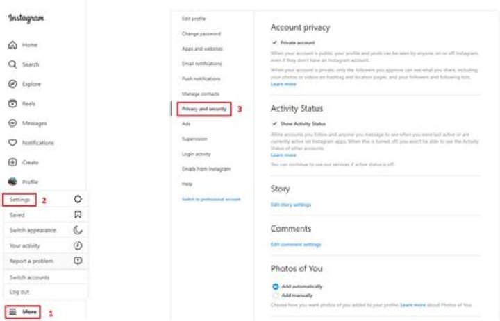
Task: Click the Edit comment settings link
Action: (296, 245)
